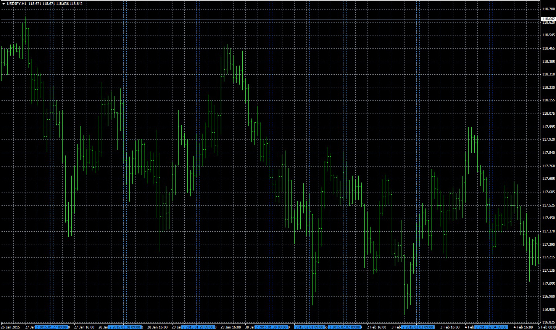Select the 2015.01.29 09:00 time marker
556x330 pixels.
tap(198, 327)
